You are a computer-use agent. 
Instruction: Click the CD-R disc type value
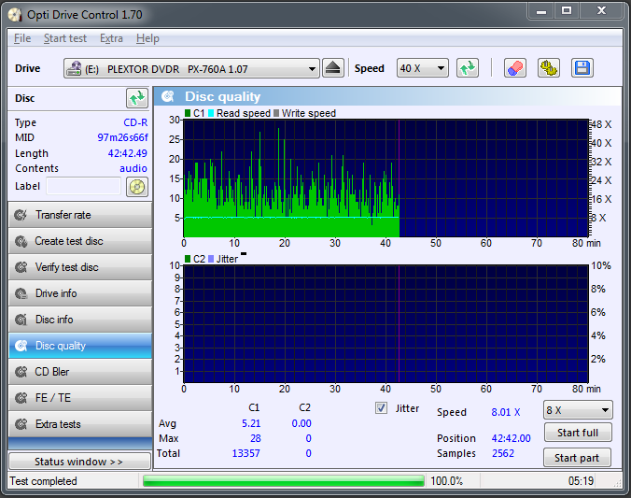135,122
